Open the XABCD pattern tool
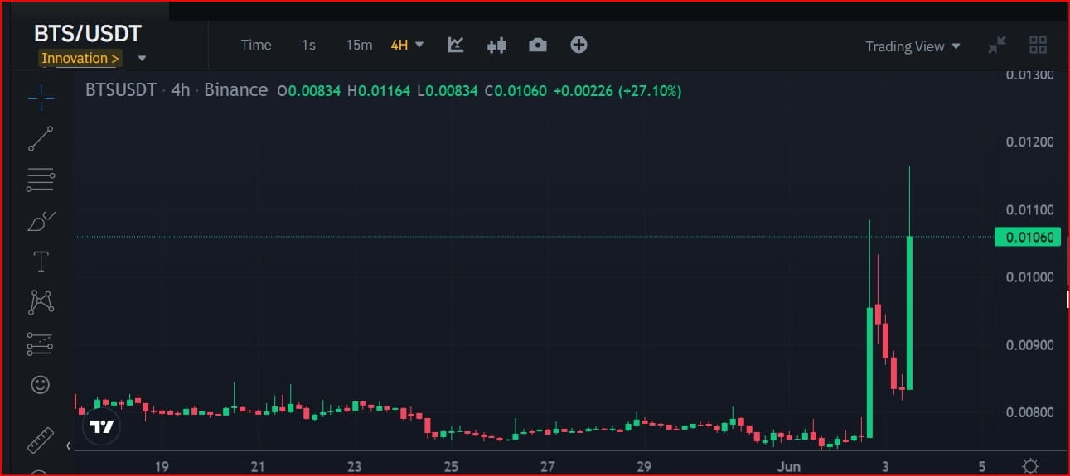 (x=41, y=302)
